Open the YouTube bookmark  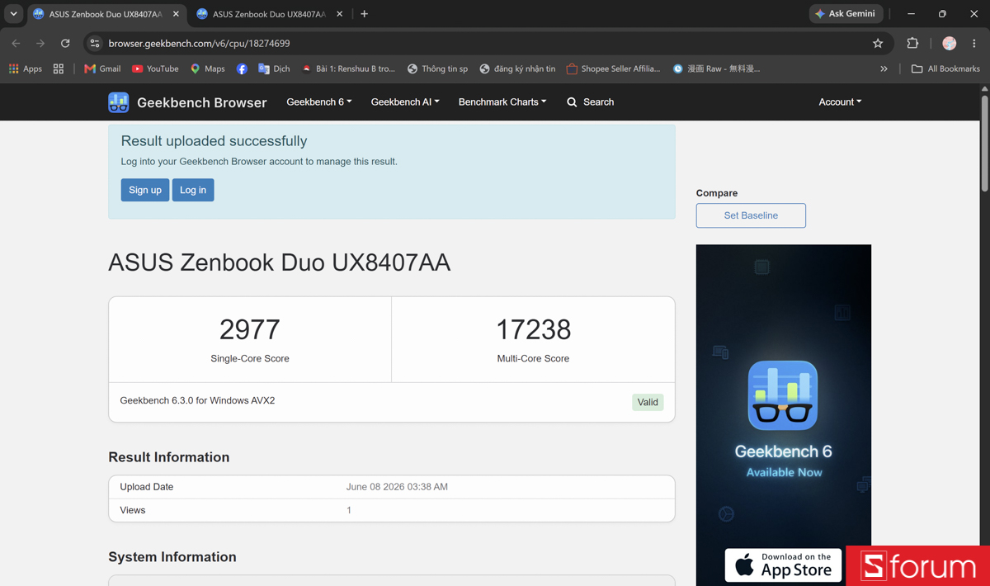pos(155,69)
